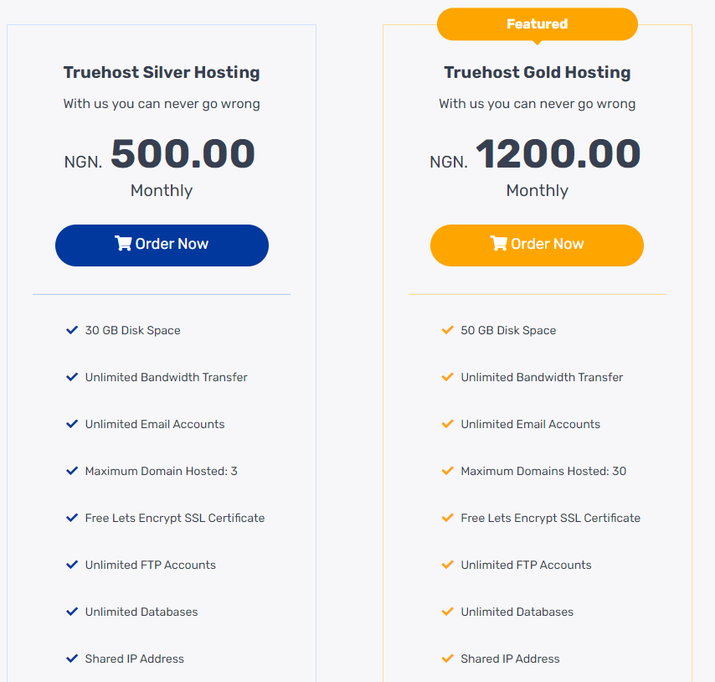Select the Truehost Gold Hosting heading
The width and height of the screenshot is (715, 682).
[538, 73]
